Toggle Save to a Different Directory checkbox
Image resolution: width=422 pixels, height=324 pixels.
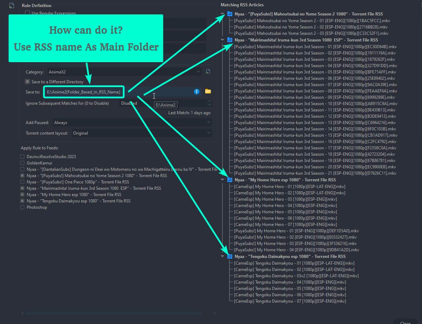pyautogui.click(x=27, y=82)
